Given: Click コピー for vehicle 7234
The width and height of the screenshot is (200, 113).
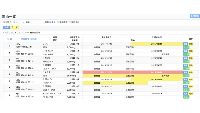Looking at the screenshot, I should coord(186,97).
